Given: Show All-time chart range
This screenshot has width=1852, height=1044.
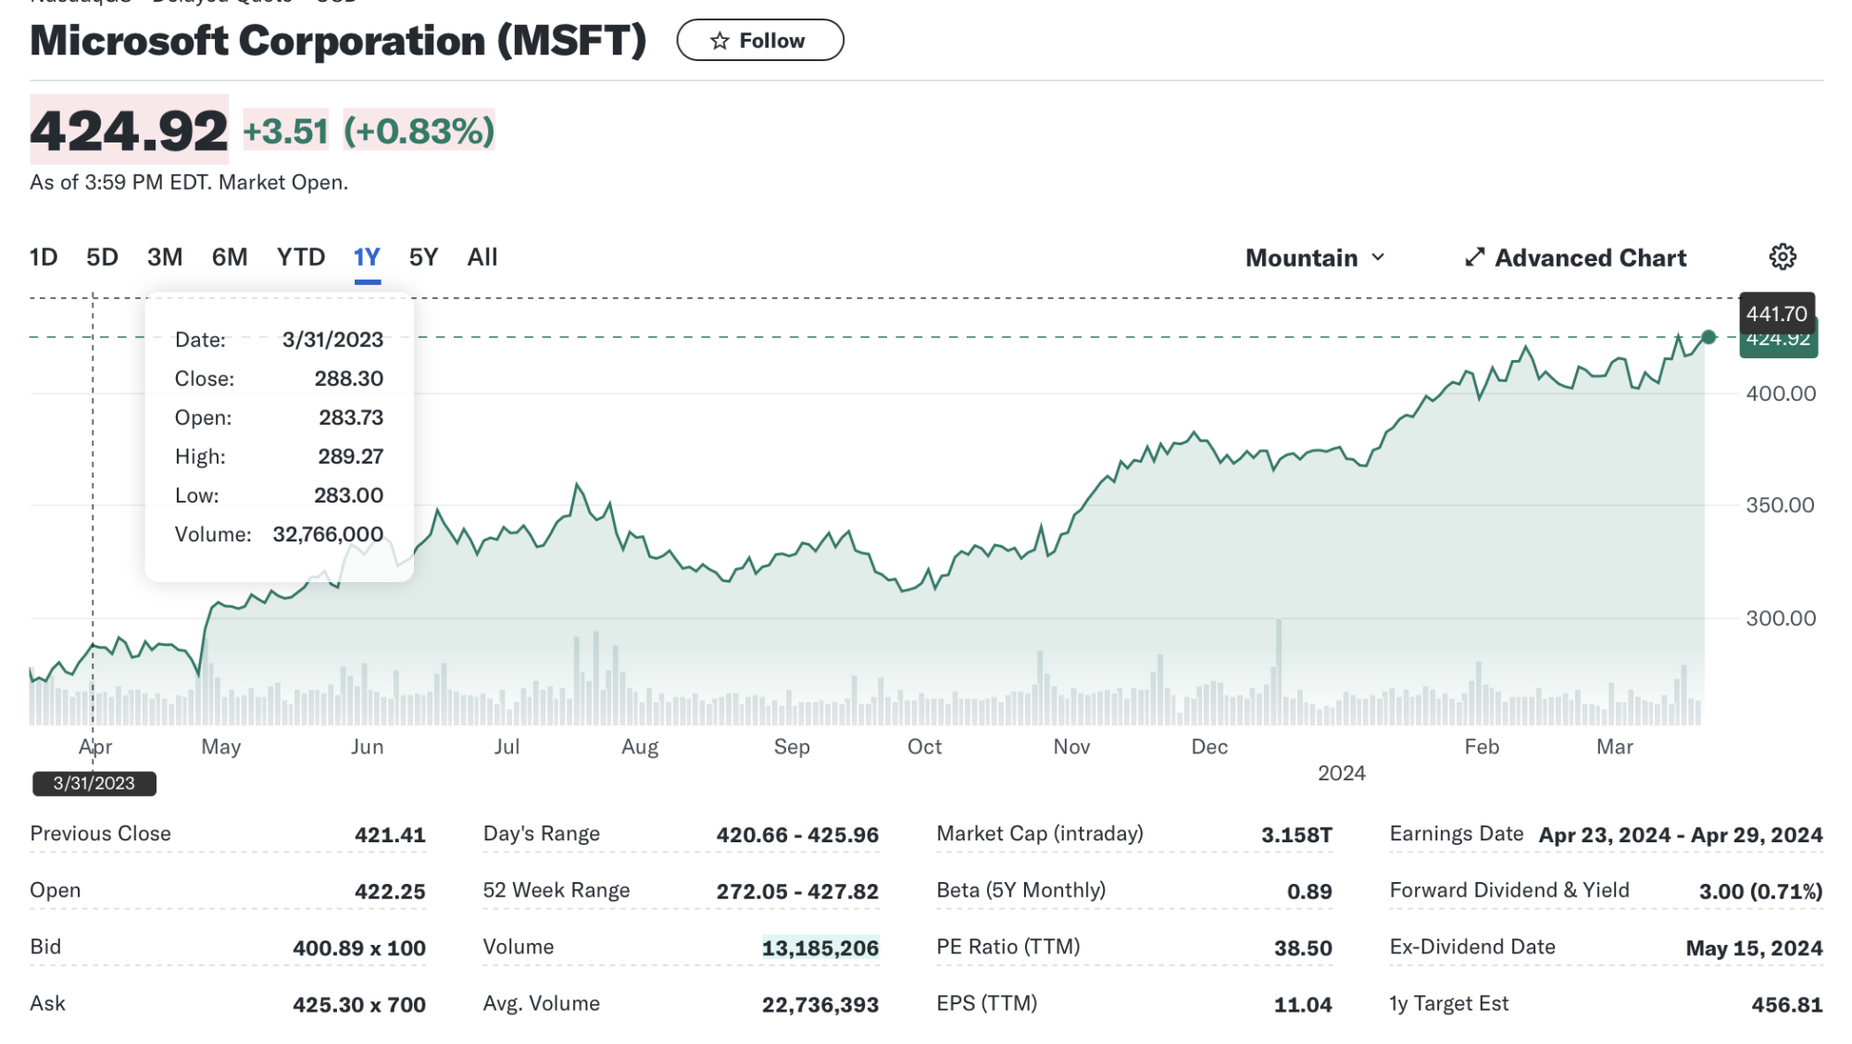Looking at the screenshot, I should [482, 257].
